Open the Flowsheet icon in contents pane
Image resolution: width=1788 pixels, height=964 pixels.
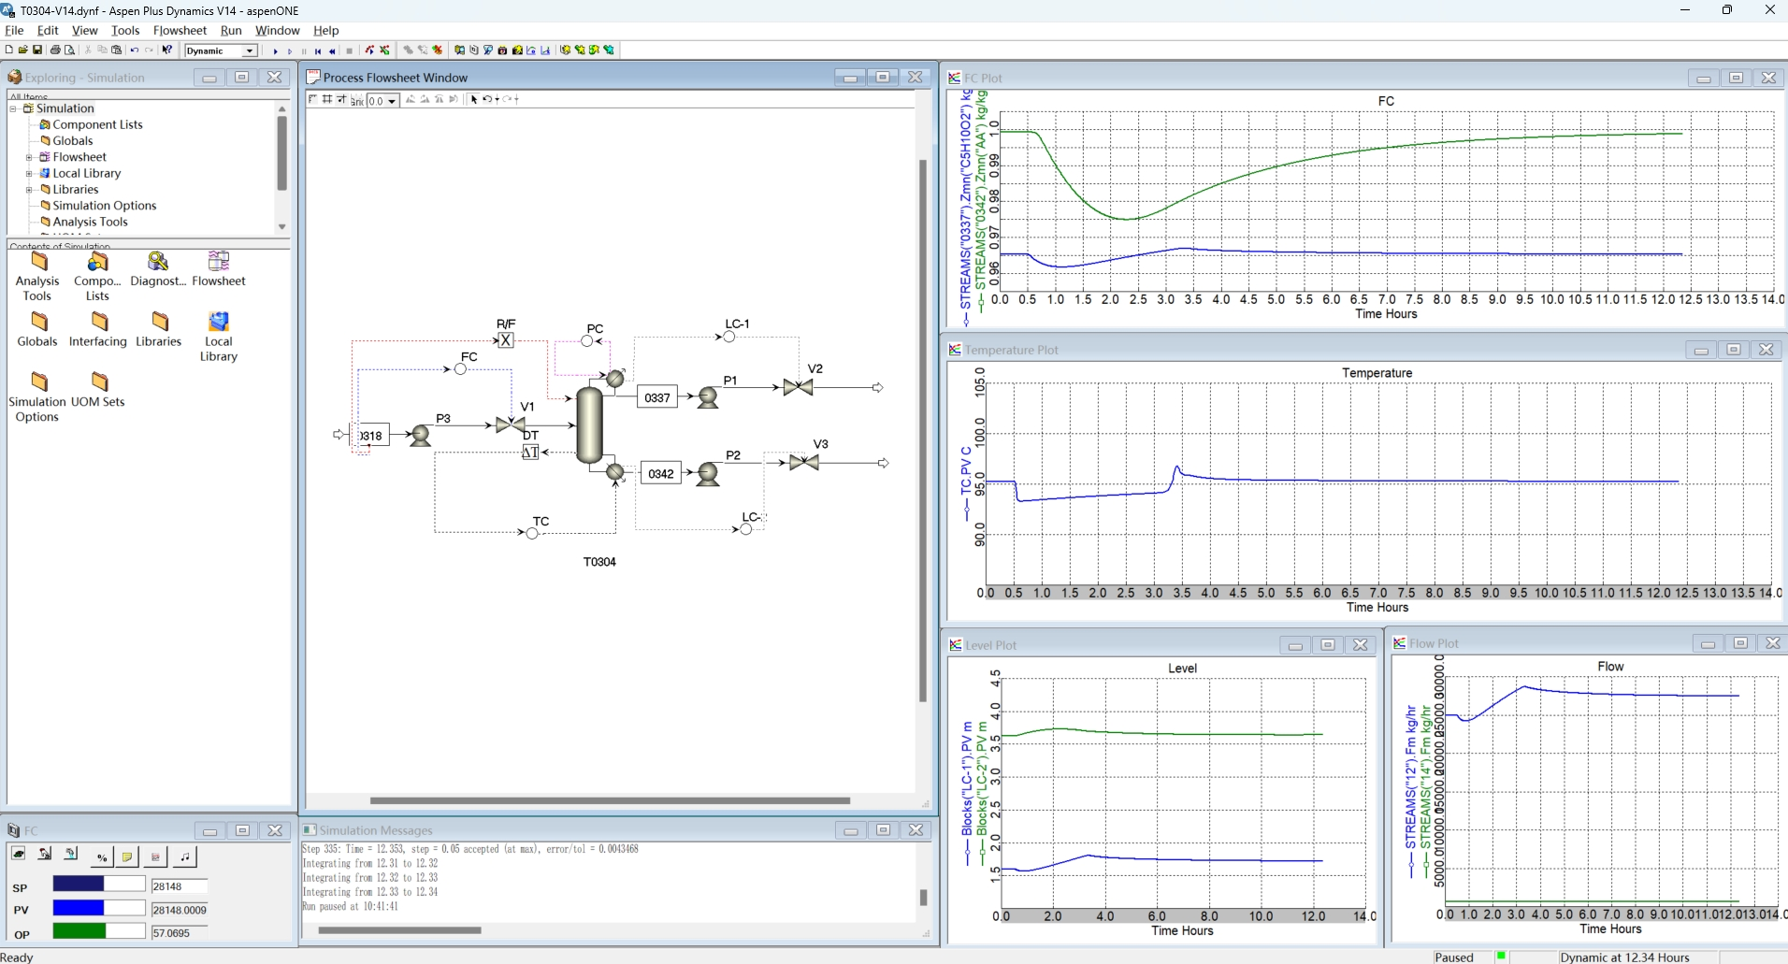point(219,269)
